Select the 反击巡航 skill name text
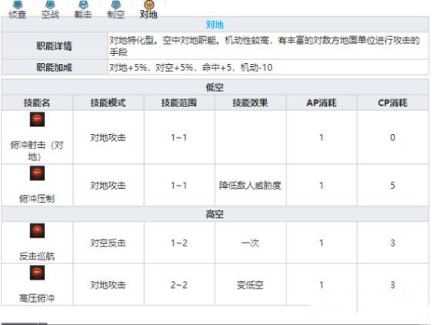This screenshot has width=434, height=325. pos(37,256)
